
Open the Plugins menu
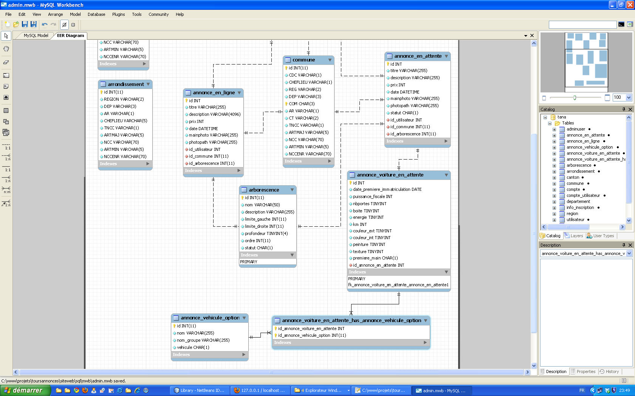coord(118,14)
